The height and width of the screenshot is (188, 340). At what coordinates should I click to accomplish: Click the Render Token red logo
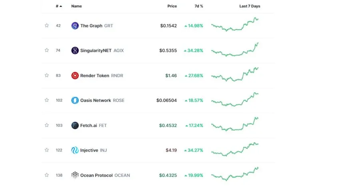point(75,75)
